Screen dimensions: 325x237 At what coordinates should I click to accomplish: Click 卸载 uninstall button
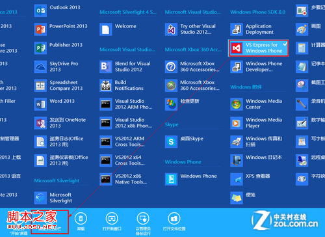pyautogui.click(x=81, y=221)
